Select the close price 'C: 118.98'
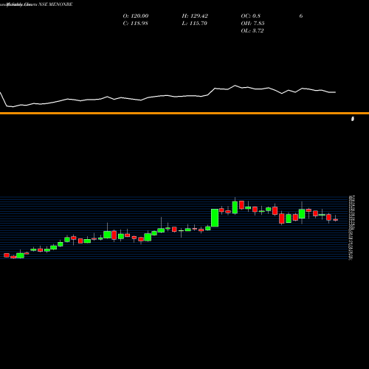369x369 pixels. pos(135,24)
